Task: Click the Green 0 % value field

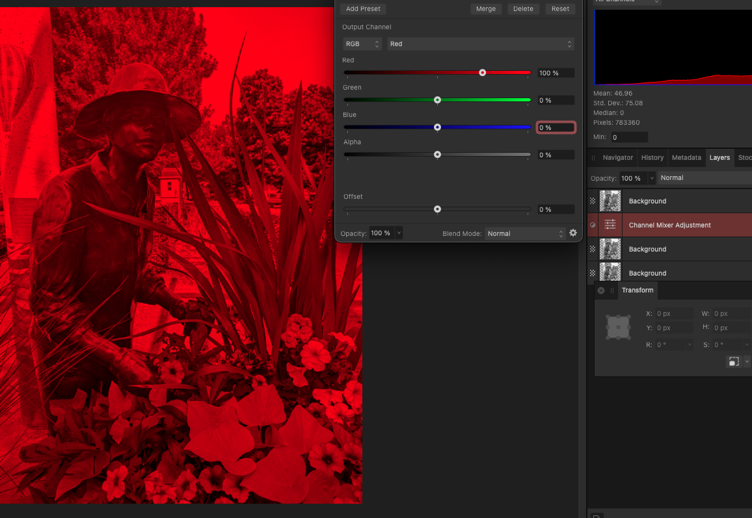Action: [x=556, y=100]
